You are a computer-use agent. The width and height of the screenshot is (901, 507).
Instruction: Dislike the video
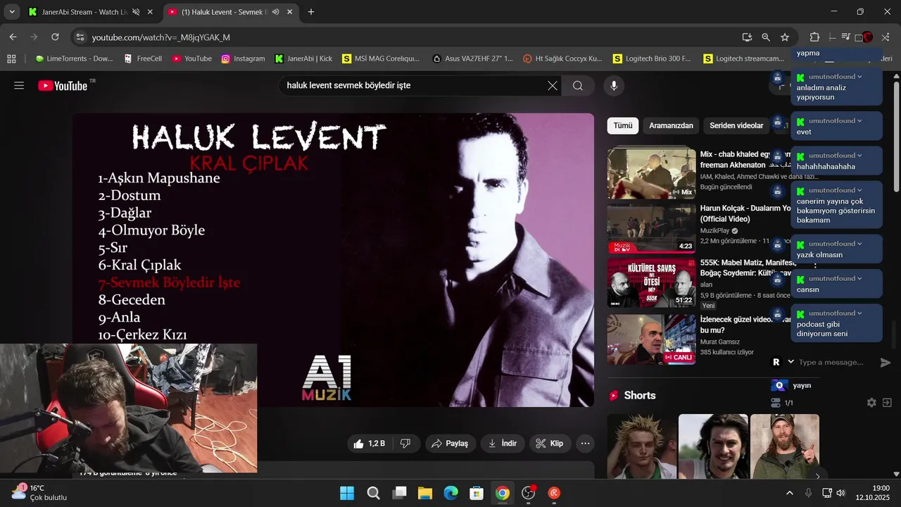click(405, 444)
